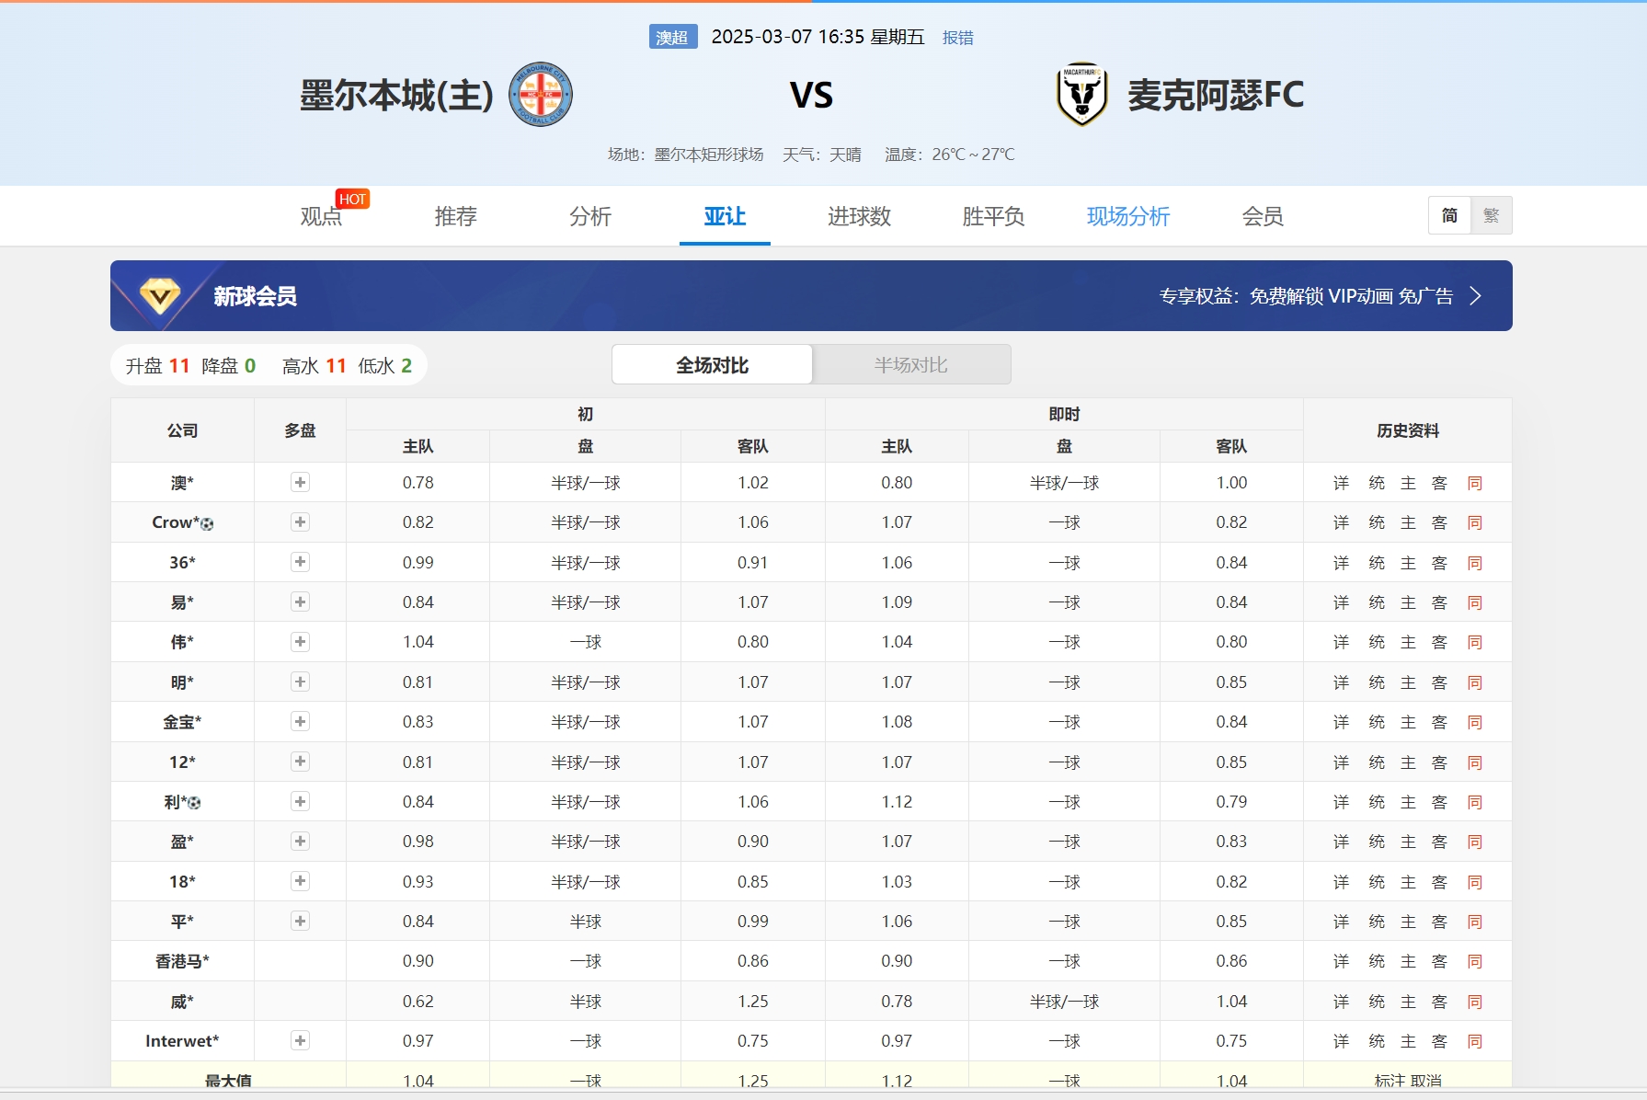Expand multi-handicap plus for 盈* row
The width and height of the screenshot is (1647, 1100).
pos(300,841)
